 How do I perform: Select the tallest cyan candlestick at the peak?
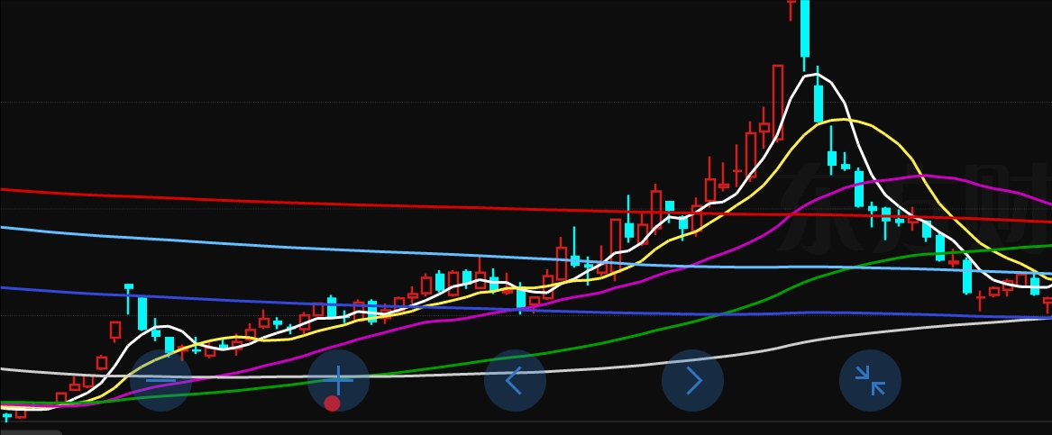point(805,29)
